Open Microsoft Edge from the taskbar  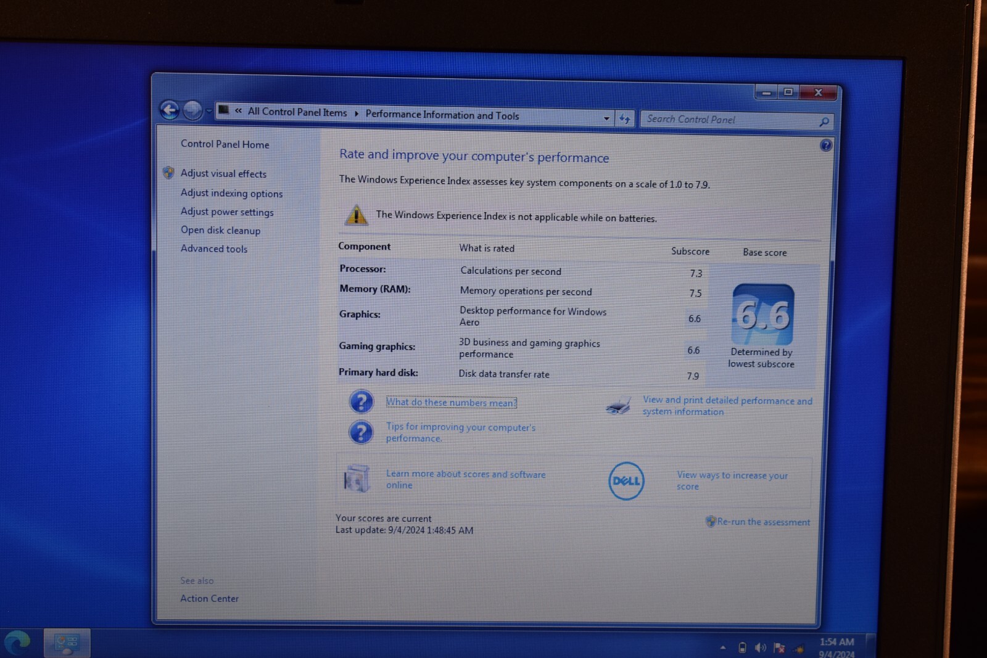pos(17,643)
